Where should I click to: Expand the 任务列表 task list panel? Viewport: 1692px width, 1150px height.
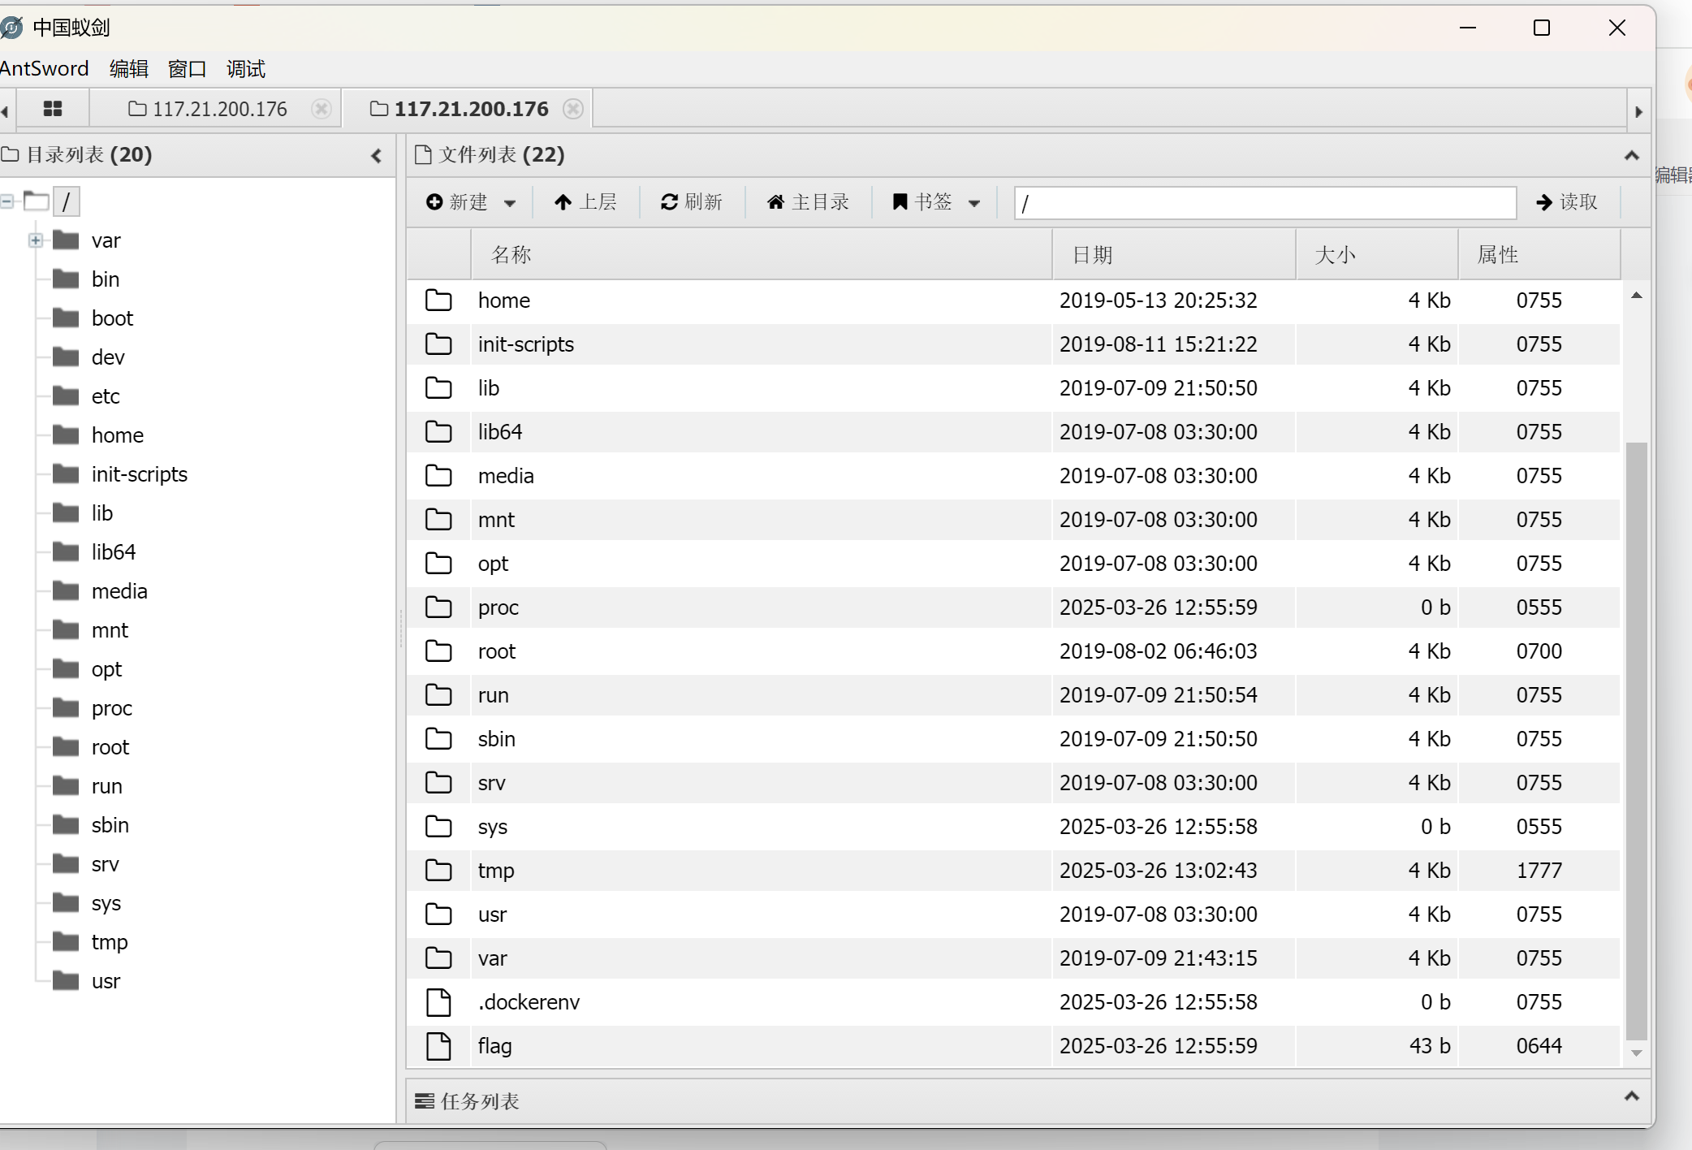[x=1631, y=1097]
